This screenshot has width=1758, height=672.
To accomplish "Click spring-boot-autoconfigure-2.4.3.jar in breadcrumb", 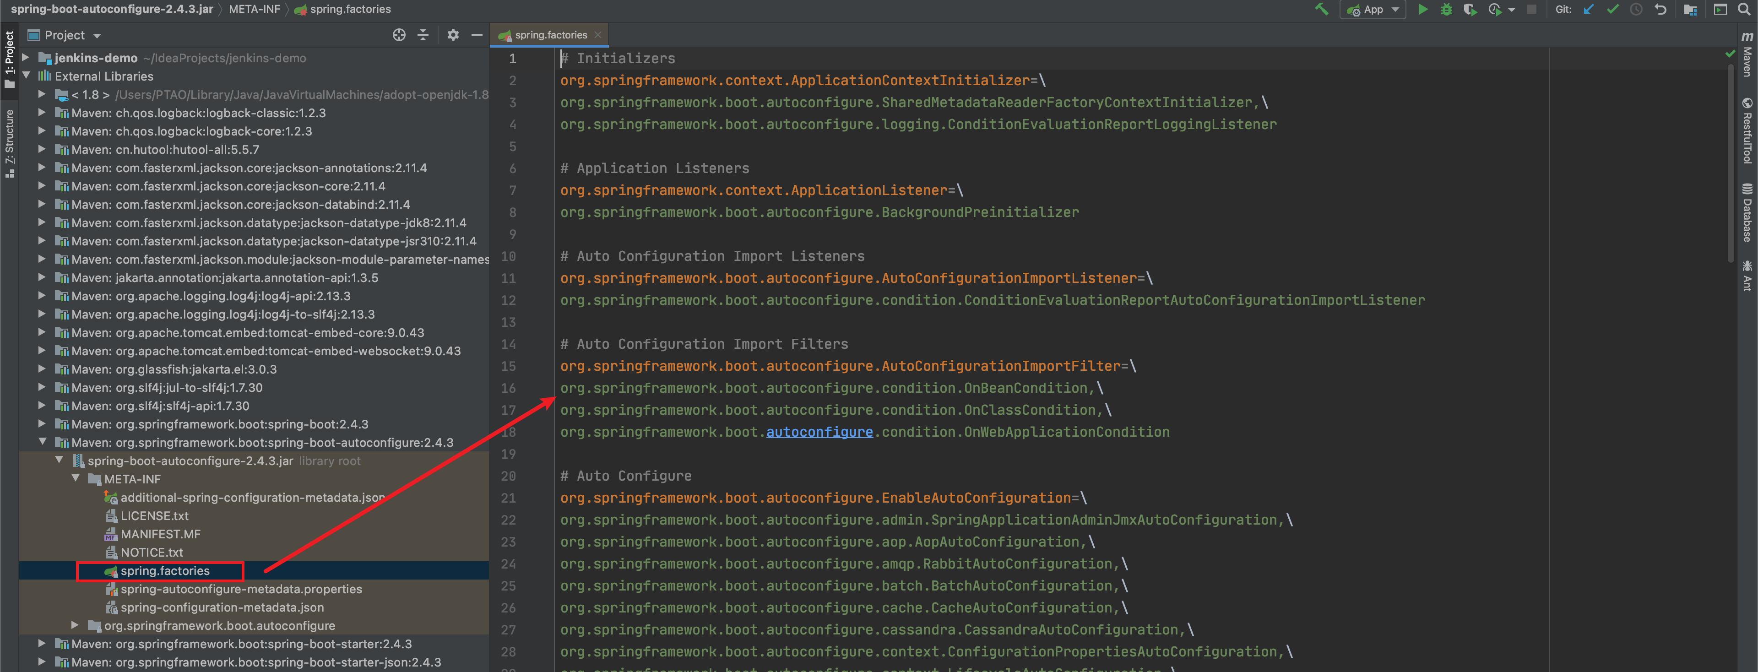I will (112, 9).
